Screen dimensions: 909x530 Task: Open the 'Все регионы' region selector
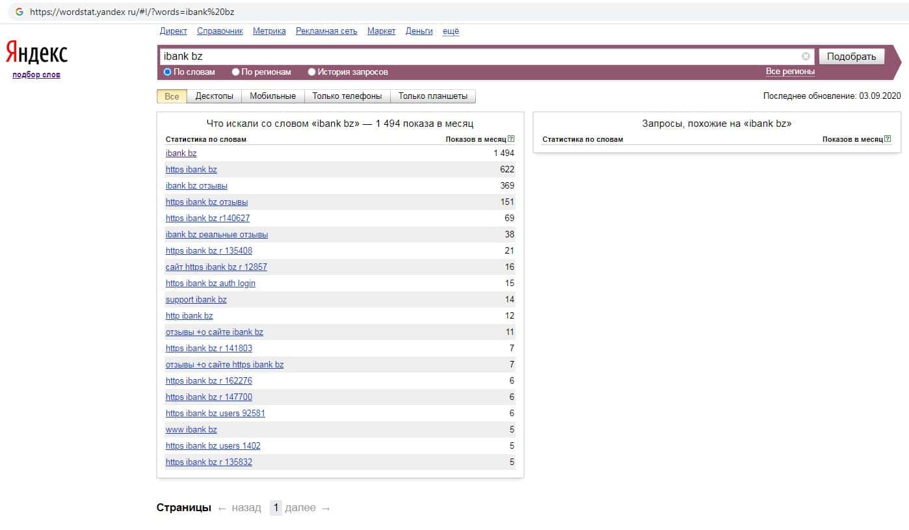click(x=789, y=72)
